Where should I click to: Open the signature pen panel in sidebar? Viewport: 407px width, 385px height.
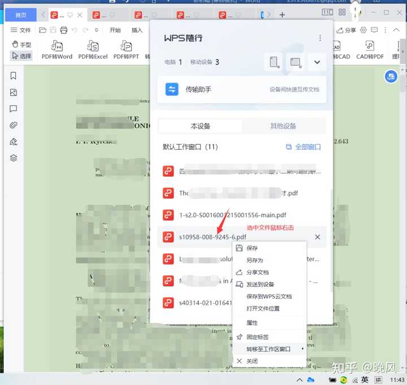13,142
